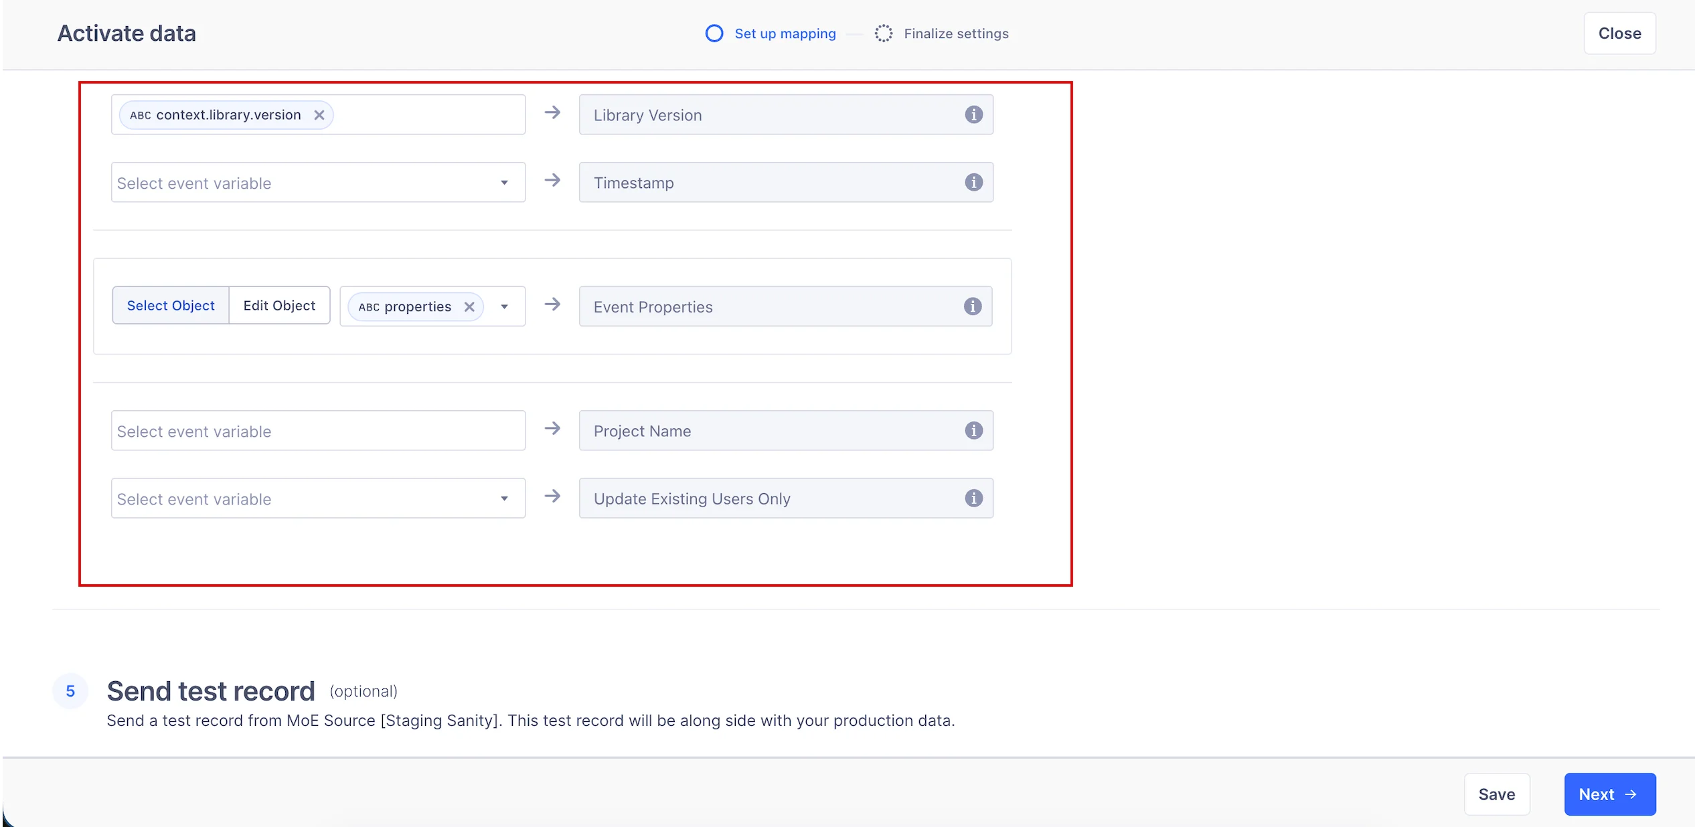
Task: Switch to Edit Object mode
Action: click(279, 305)
